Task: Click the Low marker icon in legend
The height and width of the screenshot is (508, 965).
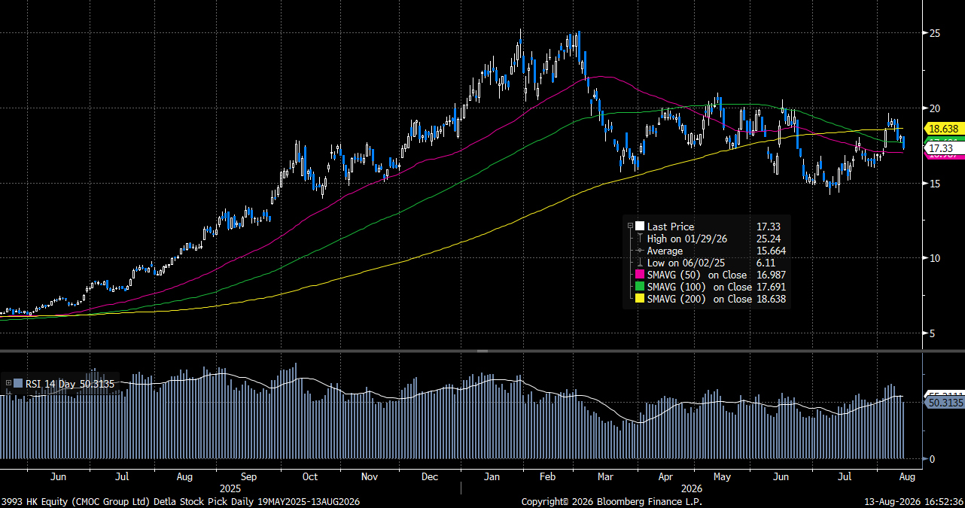Action: (x=640, y=263)
